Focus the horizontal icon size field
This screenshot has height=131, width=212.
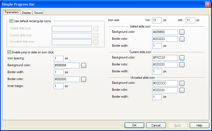coord(157,20)
